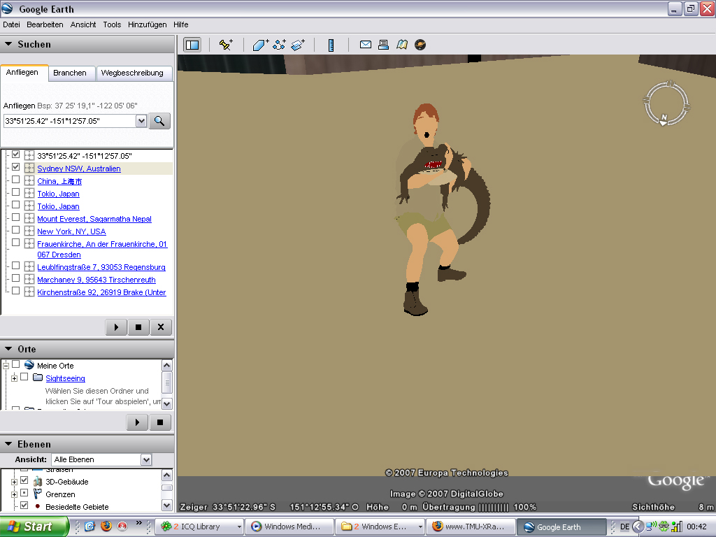
Task: Check the Mount Everest result box
Action: pos(15,217)
